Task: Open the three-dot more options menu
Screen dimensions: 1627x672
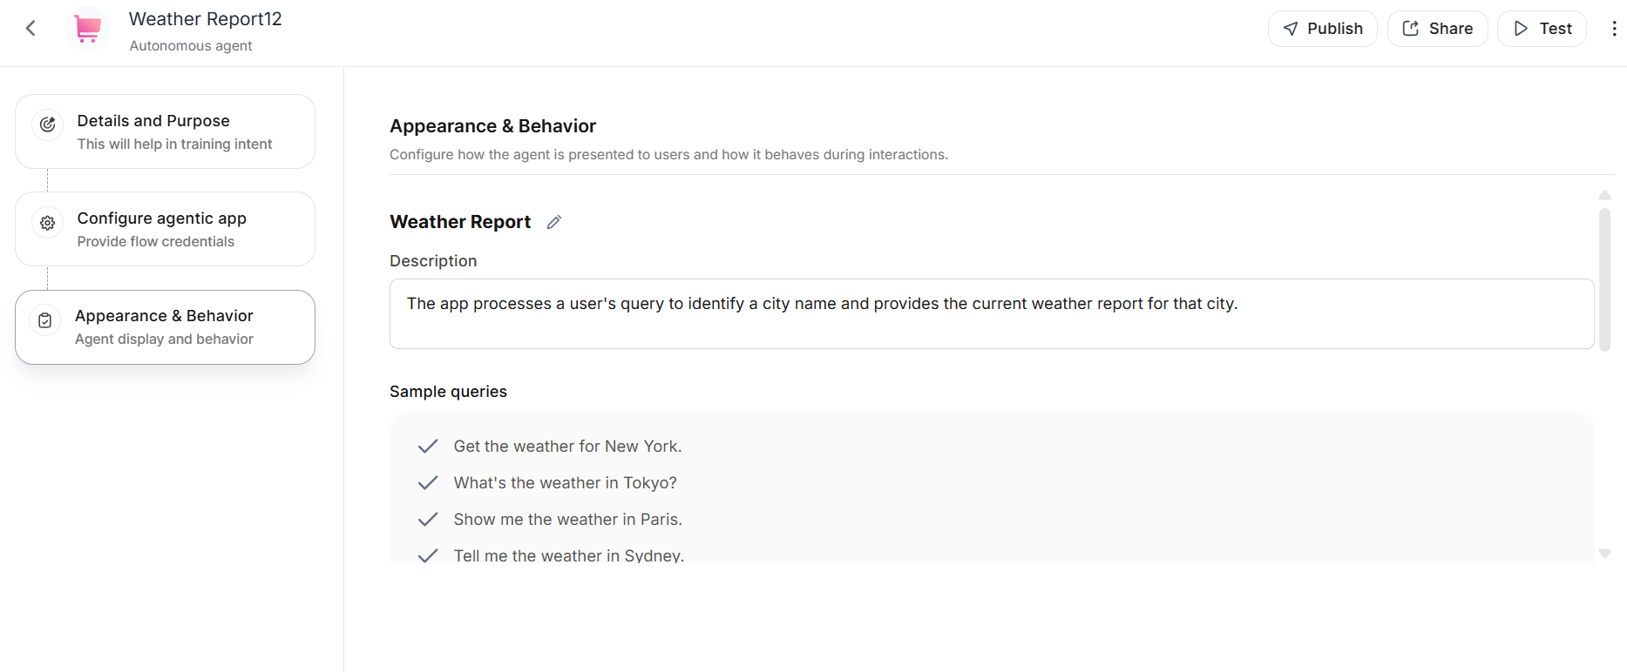Action: click(x=1614, y=29)
